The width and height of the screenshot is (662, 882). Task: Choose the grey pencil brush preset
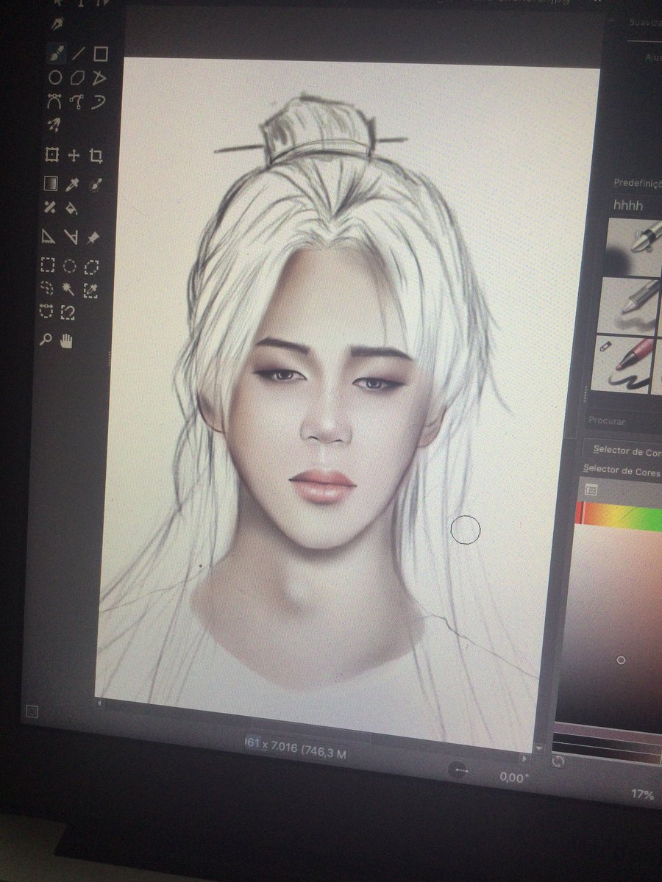pos(627,305)
